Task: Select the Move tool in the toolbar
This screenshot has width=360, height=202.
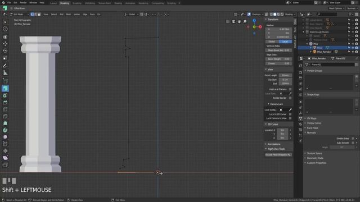Action: pos(5,44)
